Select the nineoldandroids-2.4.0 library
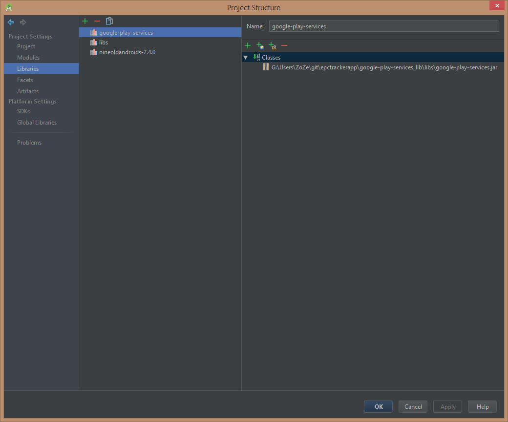Viewport: 508px width, 422px height. tap(127, 52)
